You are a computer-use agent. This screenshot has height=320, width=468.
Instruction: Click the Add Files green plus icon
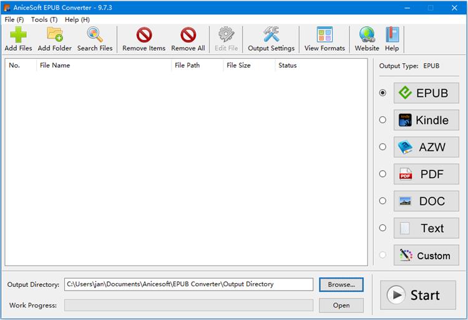click(x=18, y=35)
